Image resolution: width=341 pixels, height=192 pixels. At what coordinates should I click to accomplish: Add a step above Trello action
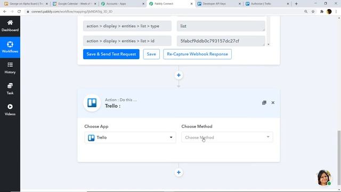click(178, 75)
